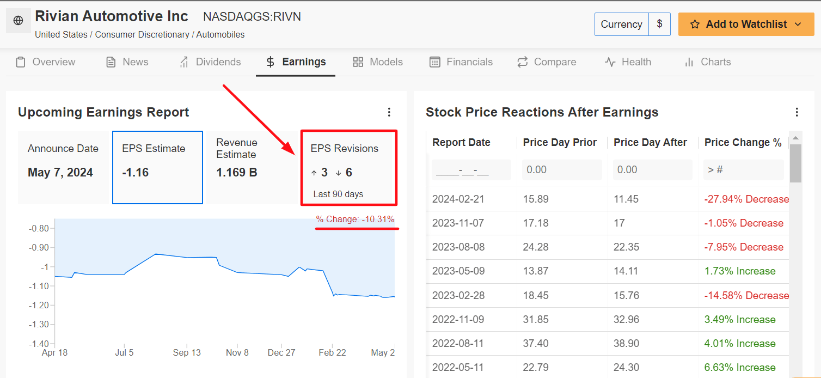Click the Currency button
Screen dimensions: 821x378
coord(621,25)
